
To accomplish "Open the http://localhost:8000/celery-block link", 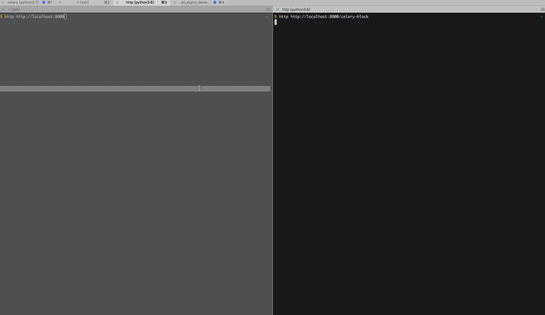I will (329, 17).
